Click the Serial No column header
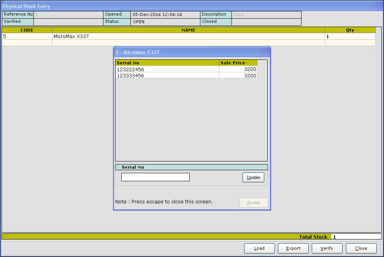The height and width of the screenshot is (257, 384). [x=167, y=63]
